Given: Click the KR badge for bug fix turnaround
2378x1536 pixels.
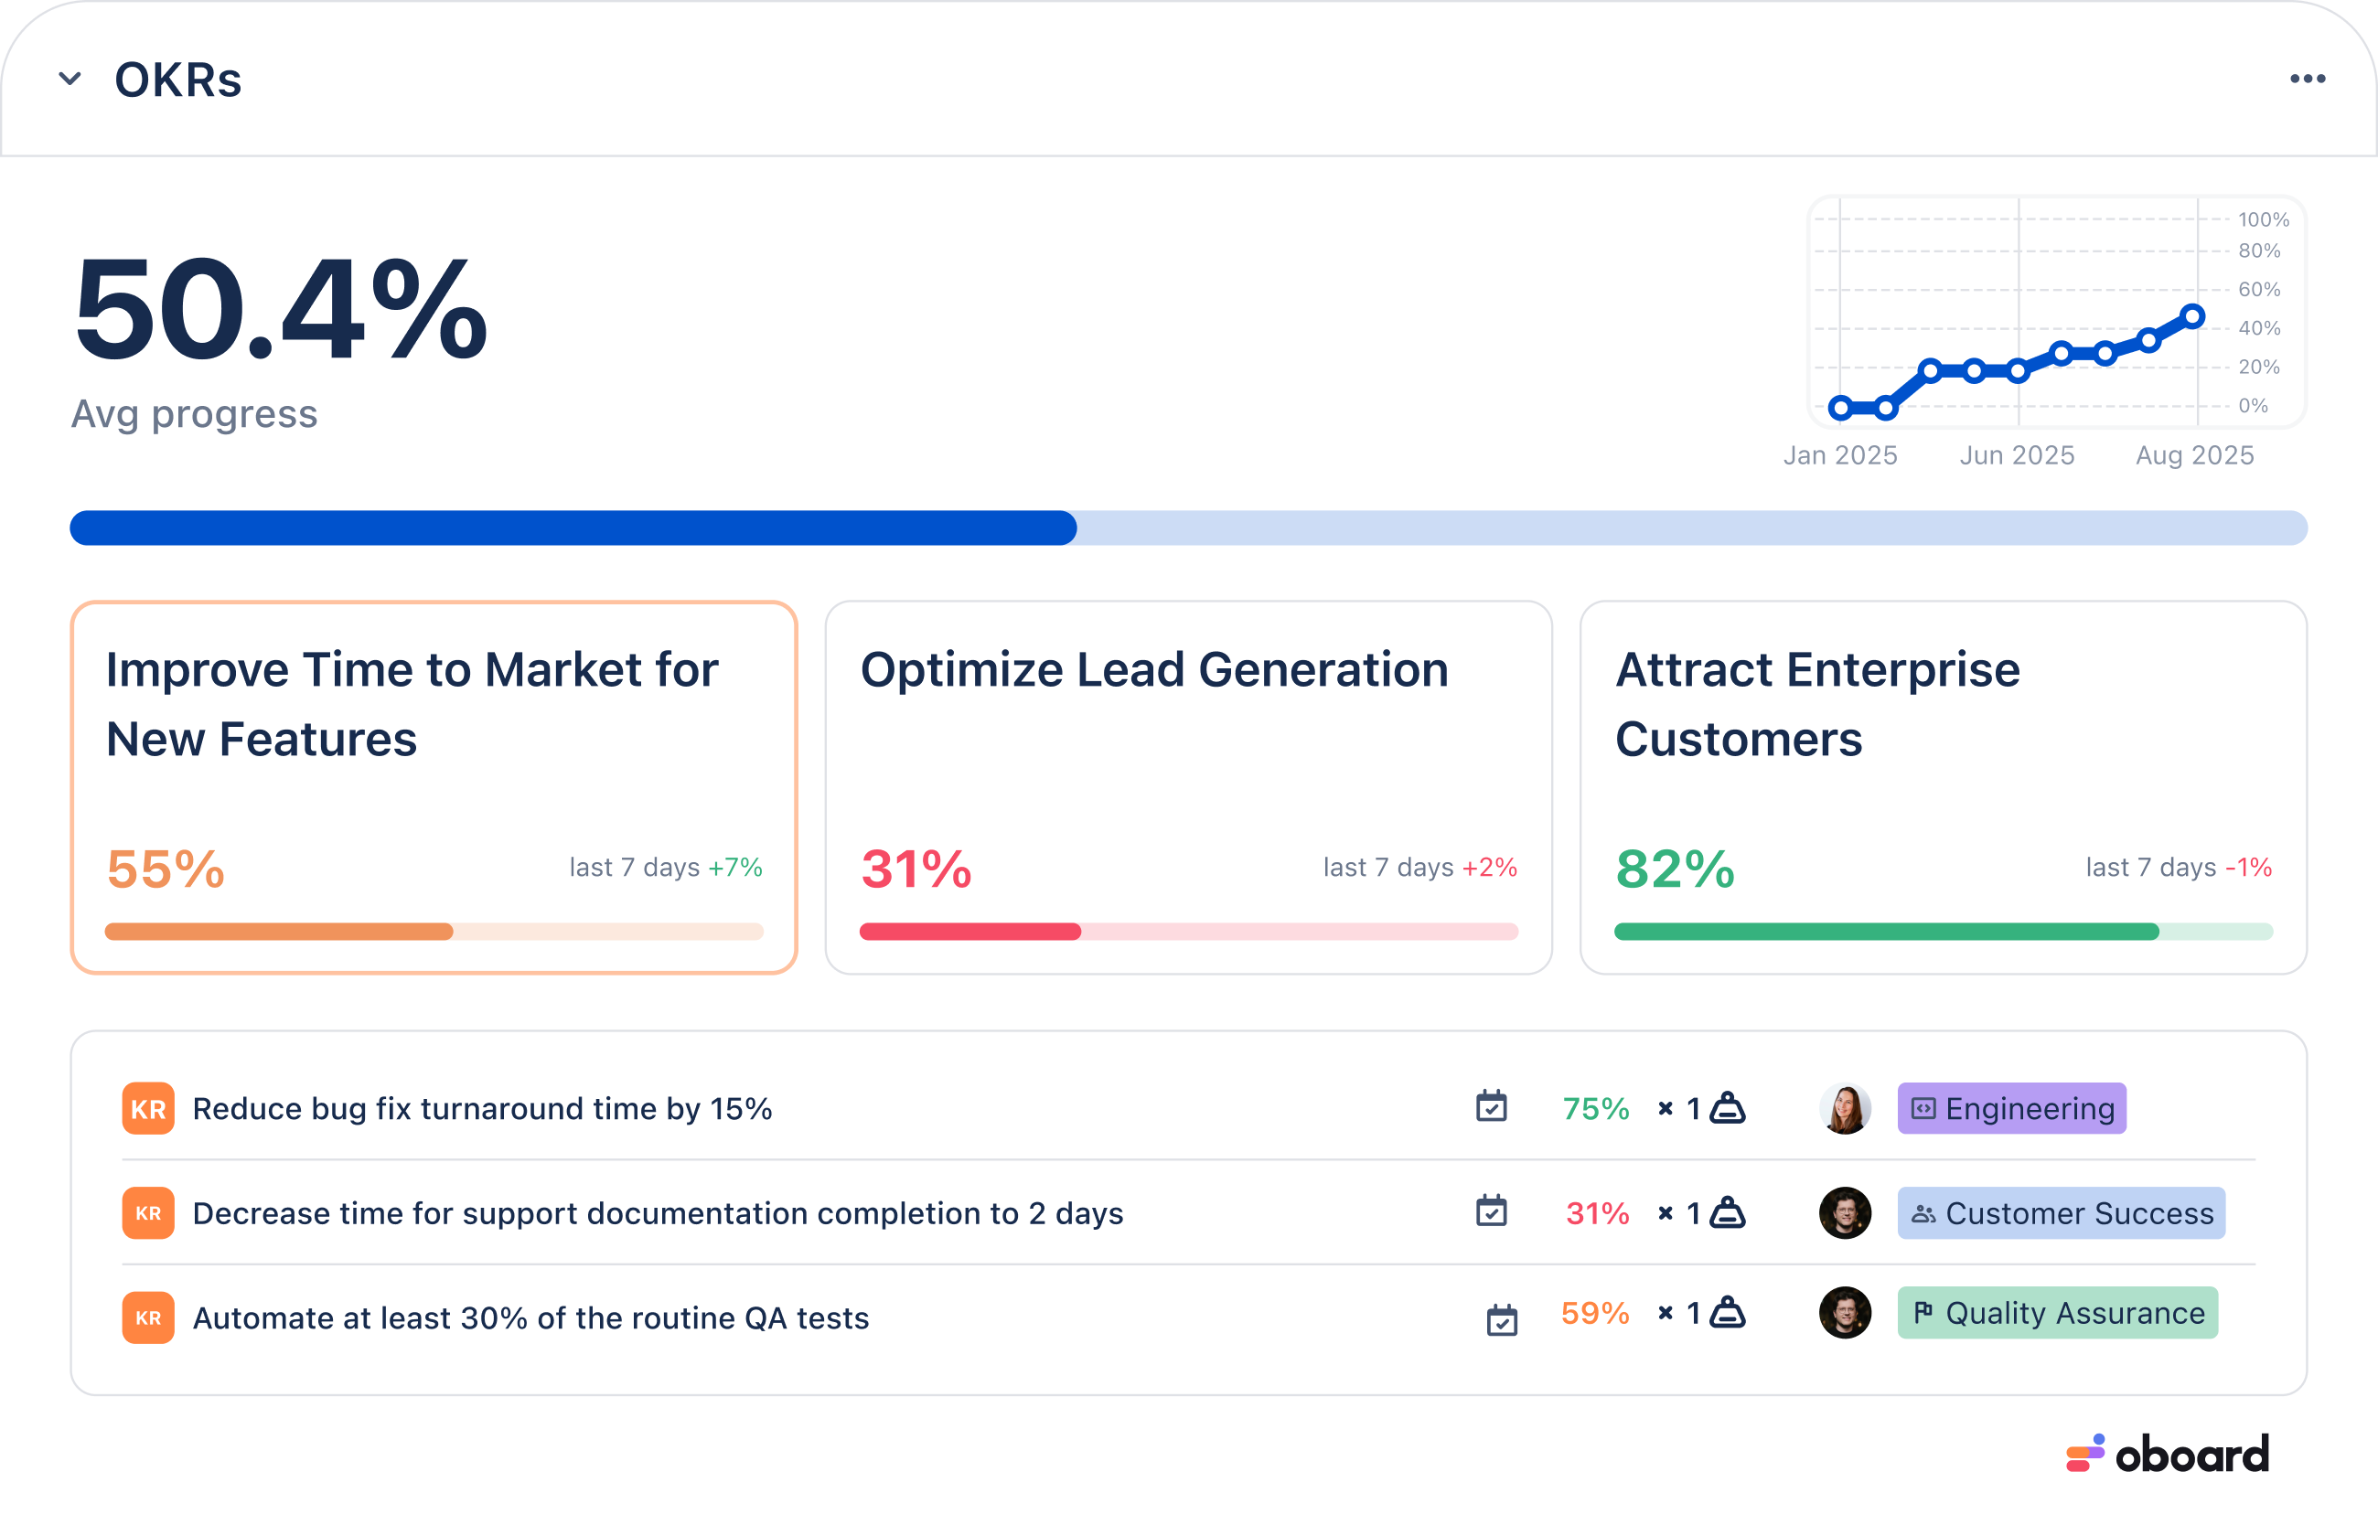Looking at the screenshot, I should click(x=148, y=1108).
